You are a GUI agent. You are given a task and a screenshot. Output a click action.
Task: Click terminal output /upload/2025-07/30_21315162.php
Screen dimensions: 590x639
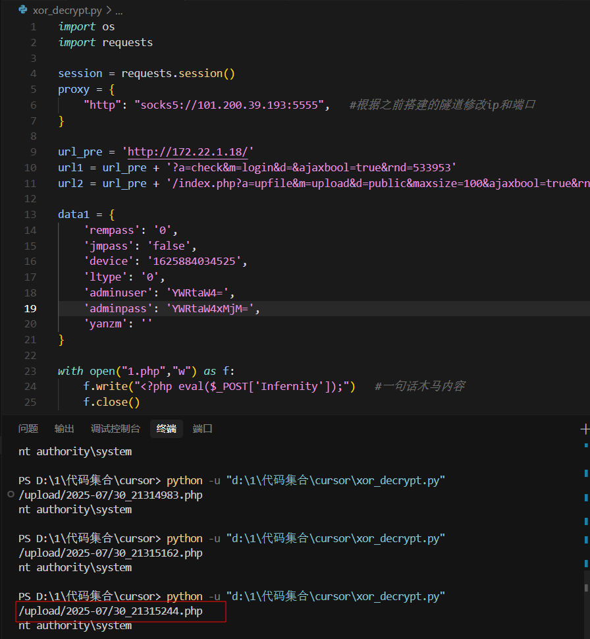click(x=111, y=553)
